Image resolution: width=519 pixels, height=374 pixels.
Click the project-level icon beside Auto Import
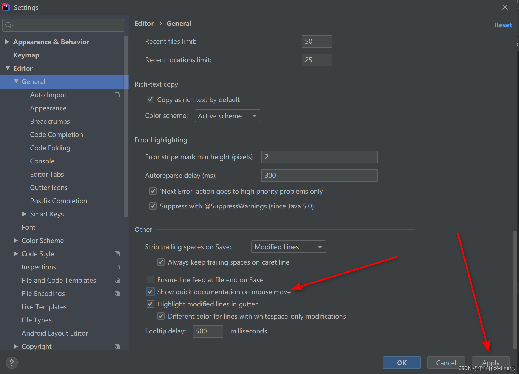[x=117, y=95]
